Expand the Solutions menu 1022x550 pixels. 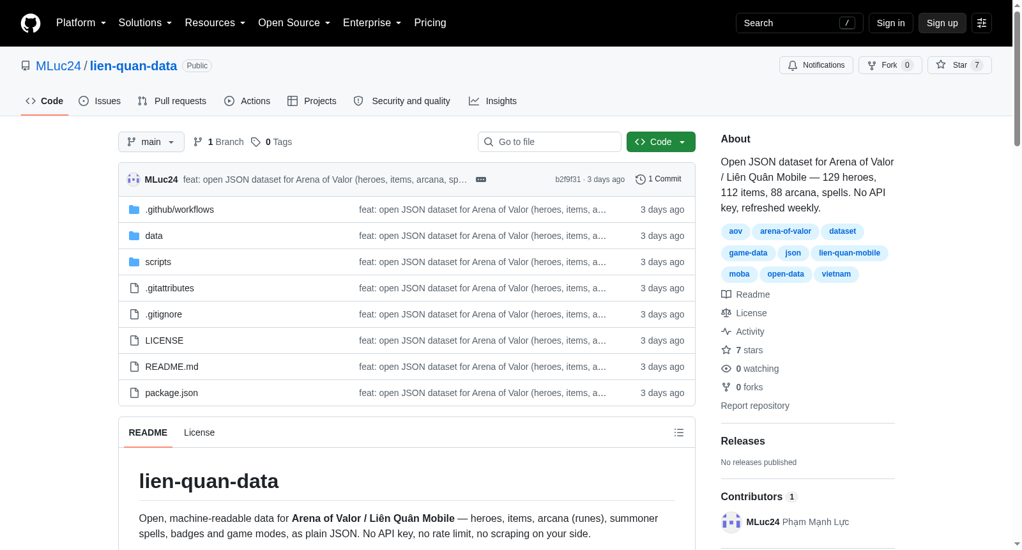[145, 23]
